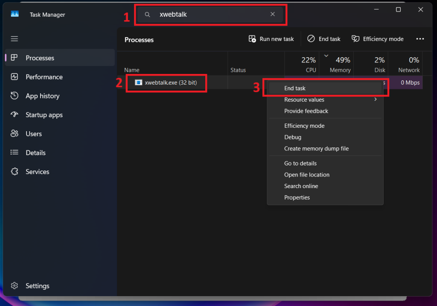Clear the xwebtalk search text
This screenshot has height=306, width=437.
point(273,14)
